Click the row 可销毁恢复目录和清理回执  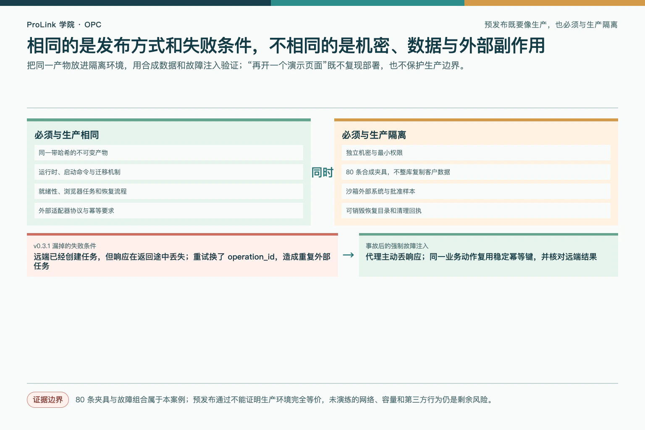pos(476,211)
